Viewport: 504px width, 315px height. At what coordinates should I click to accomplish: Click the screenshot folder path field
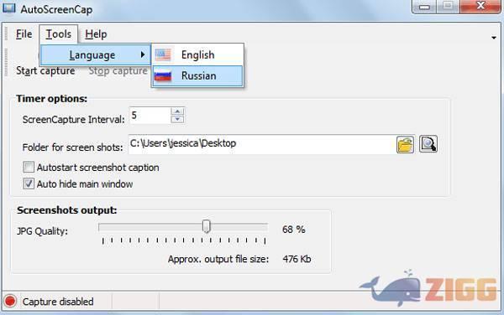click(x=261, y=144)
